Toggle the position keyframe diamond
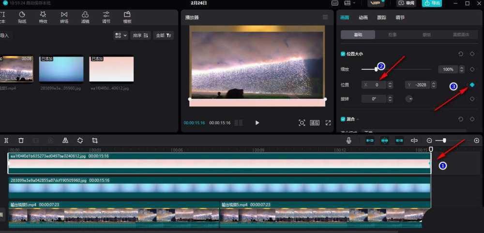The width and height of the screenshot is (484, 233). (x=472, y=85)
